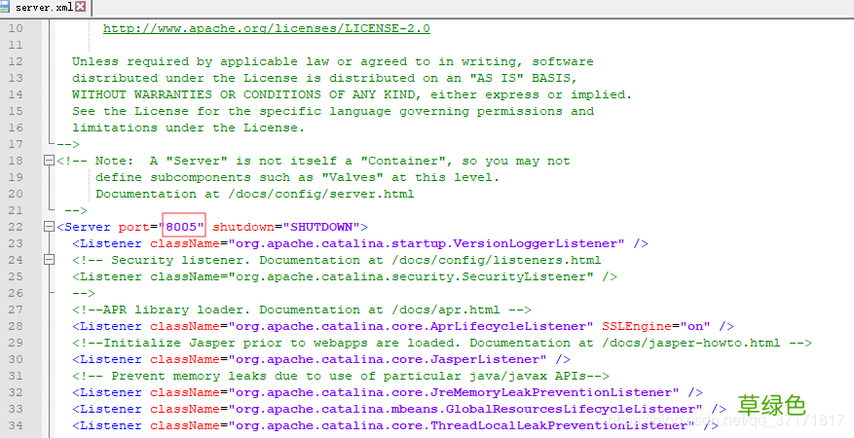Click the shutdown attribute name
Screen dimensions: 854x438
[x=243, y=227]
